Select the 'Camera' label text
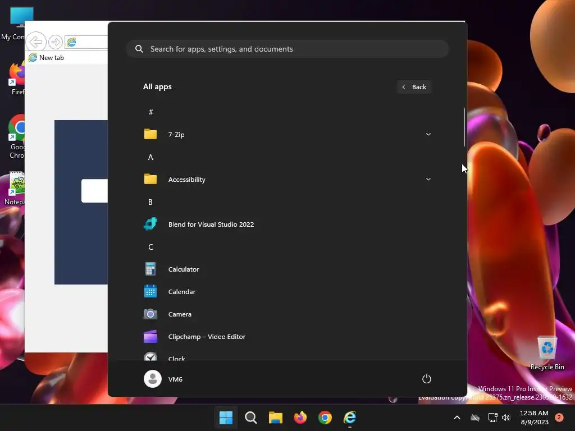The width and height of the screenshot is (575, 431). pos(180,314)
